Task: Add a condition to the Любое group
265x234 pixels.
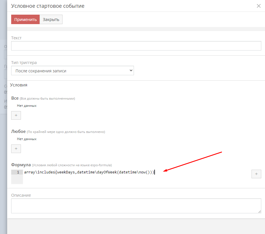Action: 16,148
